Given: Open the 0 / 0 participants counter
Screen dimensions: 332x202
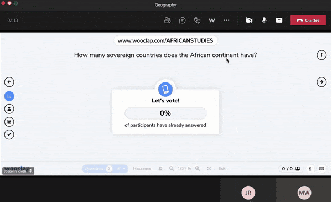Looking at the screenshot, I should (x=291, y=169).
